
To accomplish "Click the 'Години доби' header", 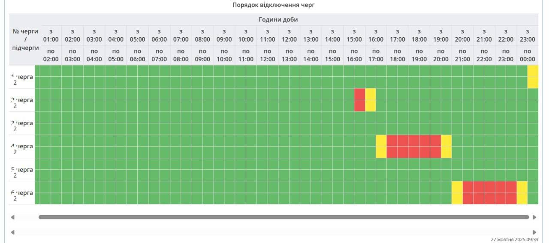I will (278, 20).
